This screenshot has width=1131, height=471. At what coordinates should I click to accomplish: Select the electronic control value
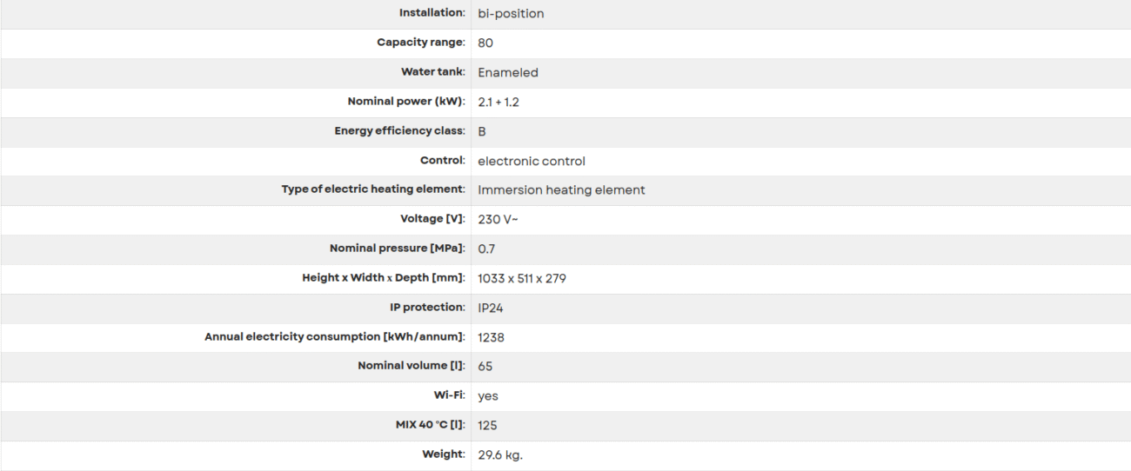tap(532, 161)
